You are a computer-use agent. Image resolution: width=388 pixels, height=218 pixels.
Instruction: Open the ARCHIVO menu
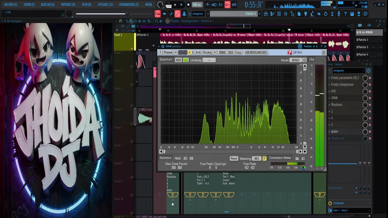[11, 5]
